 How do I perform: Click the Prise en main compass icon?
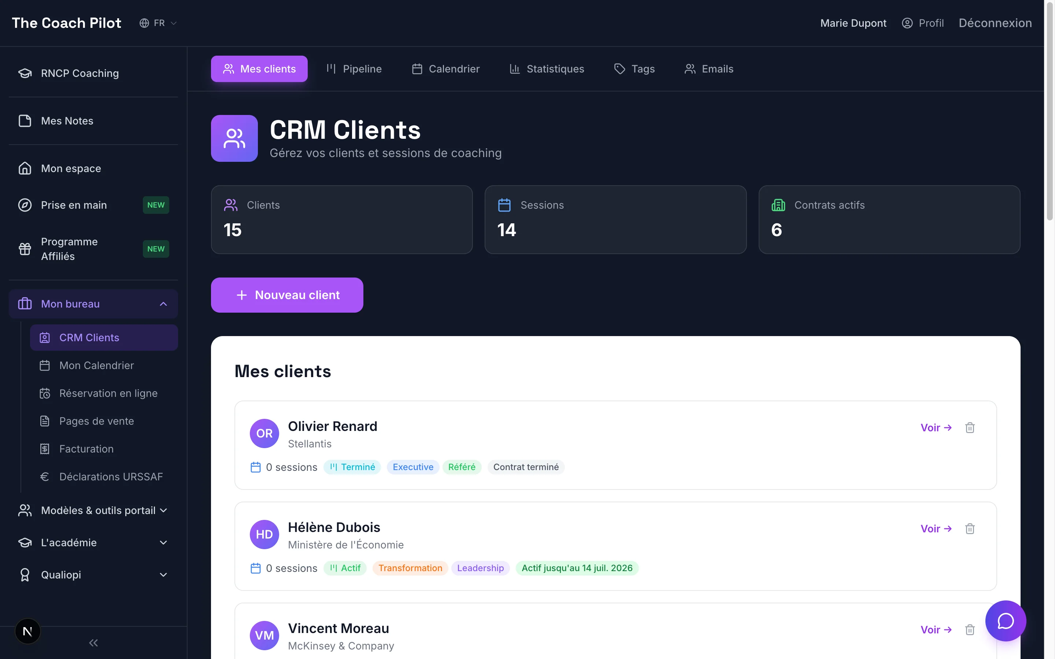pos(25,205)
